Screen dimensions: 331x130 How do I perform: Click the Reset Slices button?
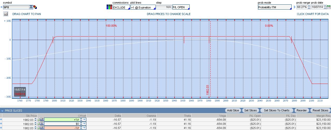pyautogui.click(x=320, y=110)
